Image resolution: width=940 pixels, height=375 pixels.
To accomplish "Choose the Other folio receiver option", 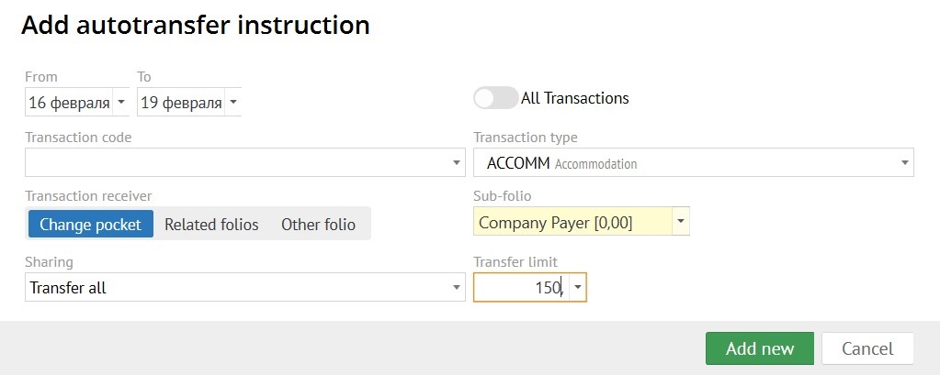I will (x=318, y=224).
